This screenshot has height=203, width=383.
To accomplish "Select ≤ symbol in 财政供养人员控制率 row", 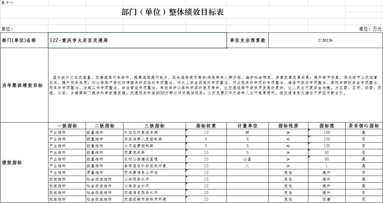I will point(288,139).
